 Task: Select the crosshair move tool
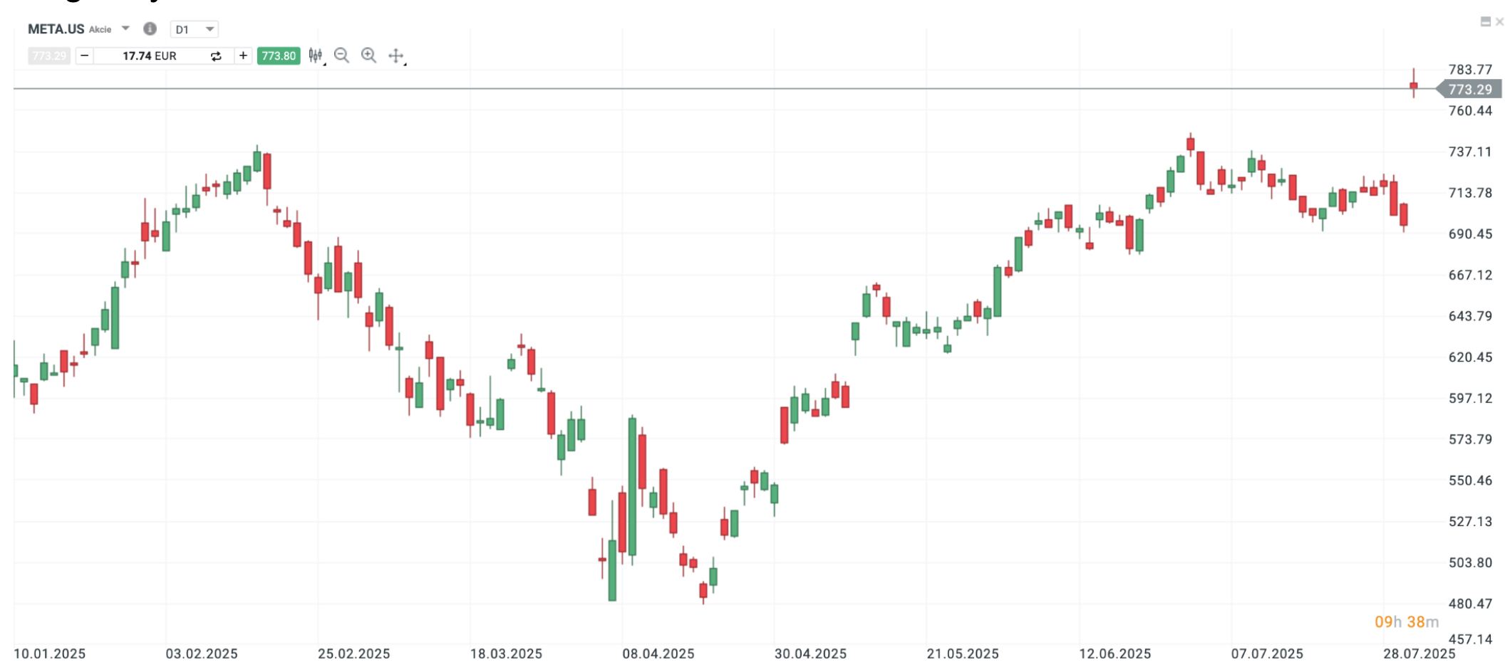[396, 56]
